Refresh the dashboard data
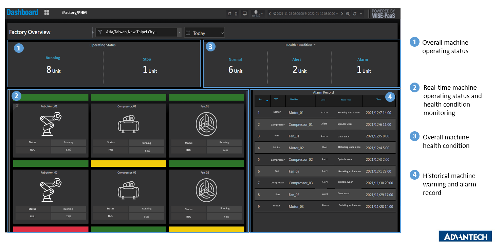Image resolution: width=502 pixels, height=248 pixels. click(354, 14)
